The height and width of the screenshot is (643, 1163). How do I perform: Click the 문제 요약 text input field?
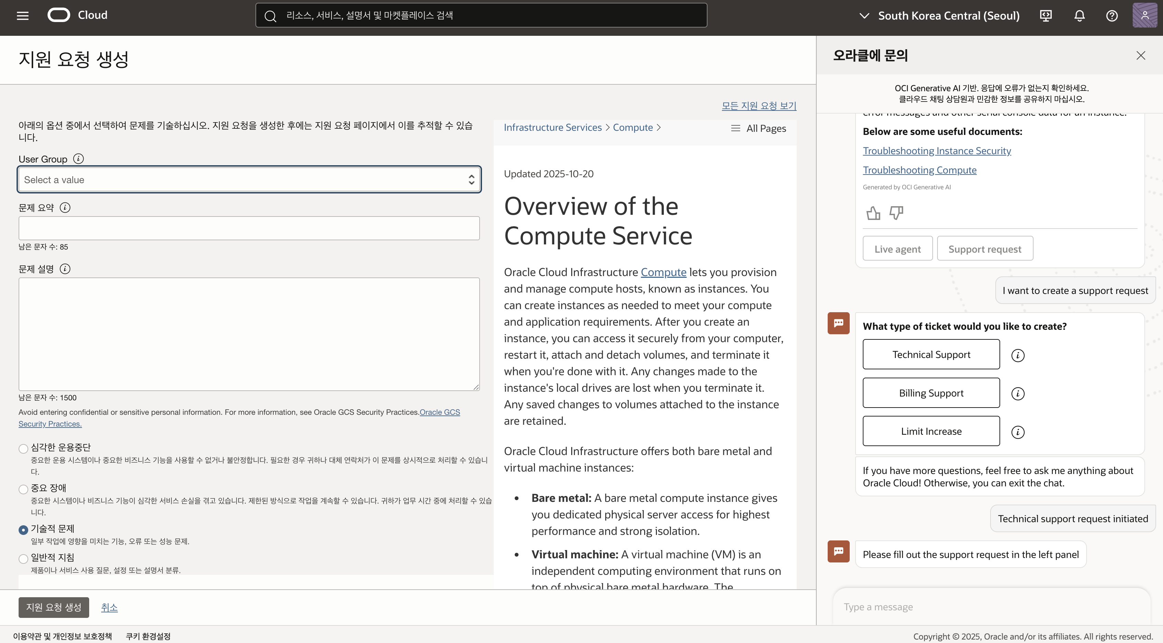click(249, 228)
